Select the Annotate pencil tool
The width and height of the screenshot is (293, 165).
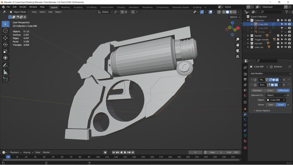(x=5, y=65)
